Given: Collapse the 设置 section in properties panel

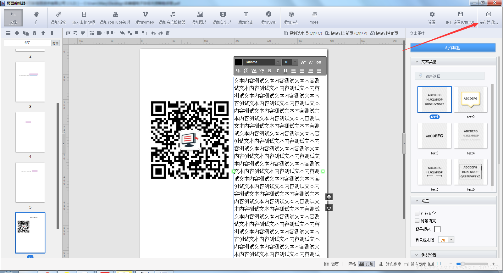Looking at the screenshot, I should 417,201.
